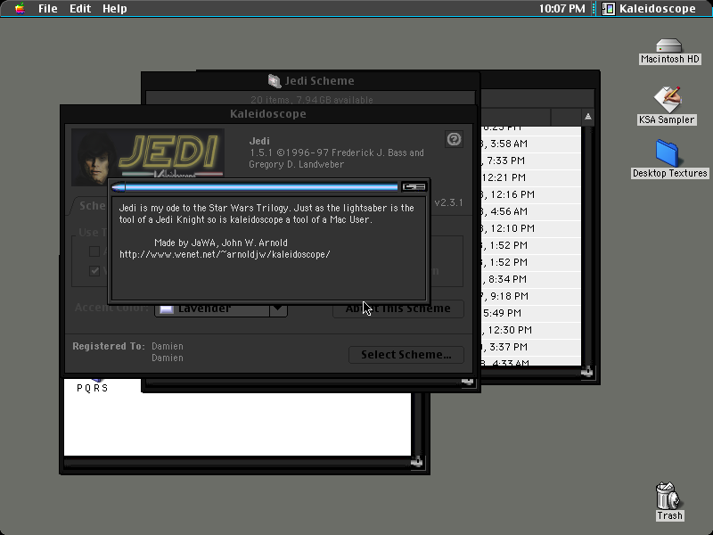Viewport: 713px width, 535px height.
Task: Select the row ending in 12:10 PM
Action: (x=530, y=228)
